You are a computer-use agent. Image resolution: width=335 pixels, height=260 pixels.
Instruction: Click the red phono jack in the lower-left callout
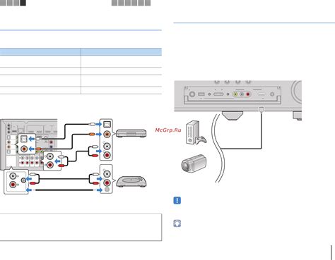[x=13, y=185]
